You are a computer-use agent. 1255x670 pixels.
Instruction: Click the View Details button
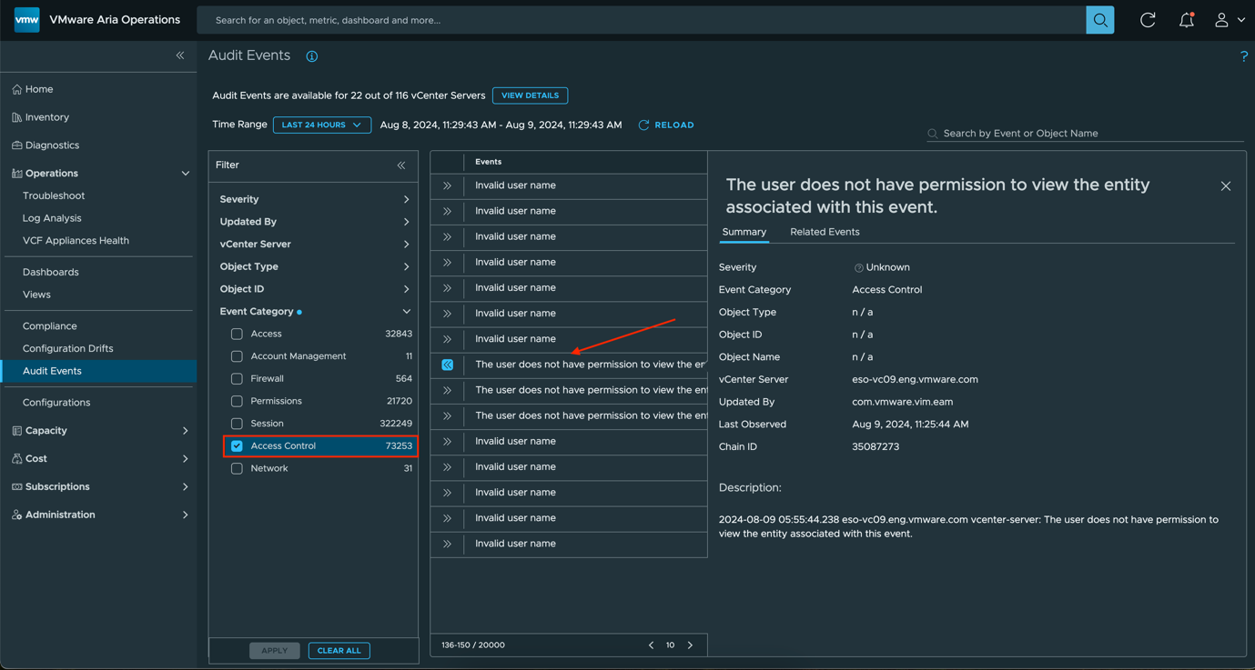click(530, 95)
